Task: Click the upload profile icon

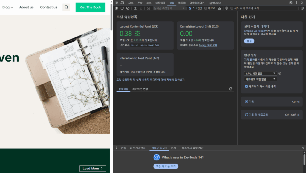Action: 135,8
